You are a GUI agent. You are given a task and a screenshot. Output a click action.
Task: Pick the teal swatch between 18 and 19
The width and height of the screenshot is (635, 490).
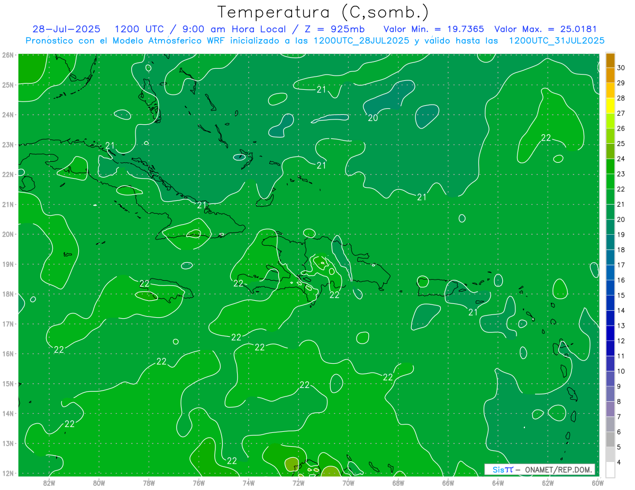611,242
